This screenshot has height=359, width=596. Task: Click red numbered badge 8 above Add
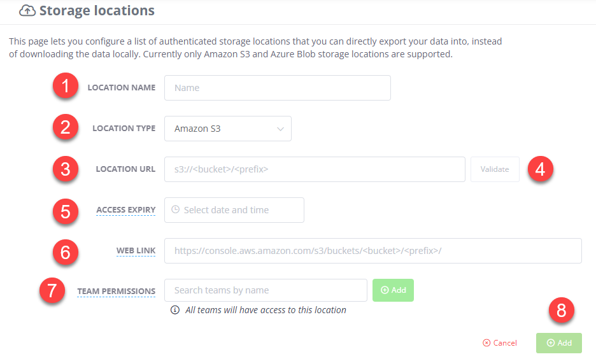tap(561, 311)
